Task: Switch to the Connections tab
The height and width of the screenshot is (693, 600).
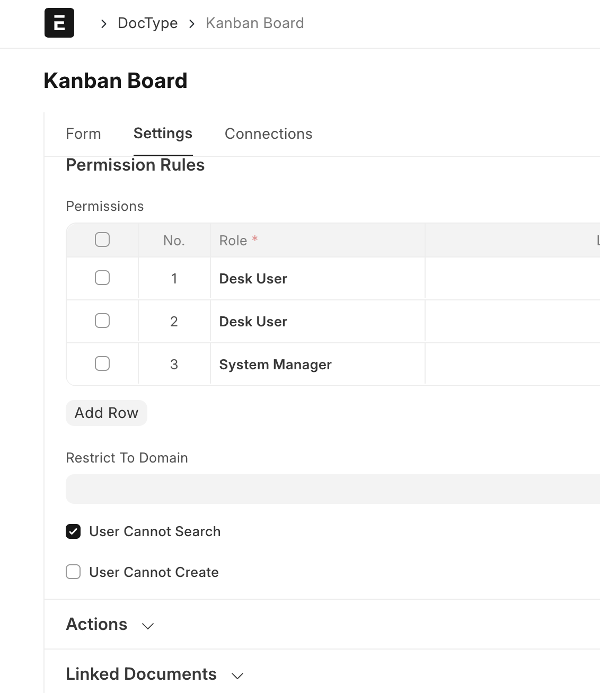Action: 268,134
